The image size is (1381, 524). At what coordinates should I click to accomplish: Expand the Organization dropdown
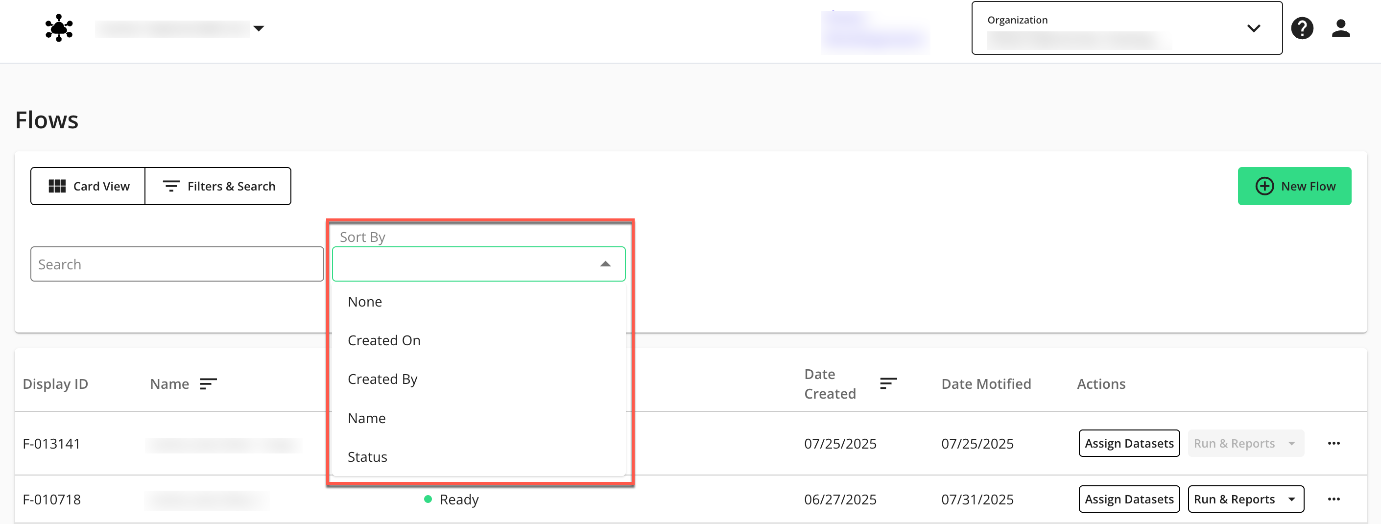[1252, 28]
